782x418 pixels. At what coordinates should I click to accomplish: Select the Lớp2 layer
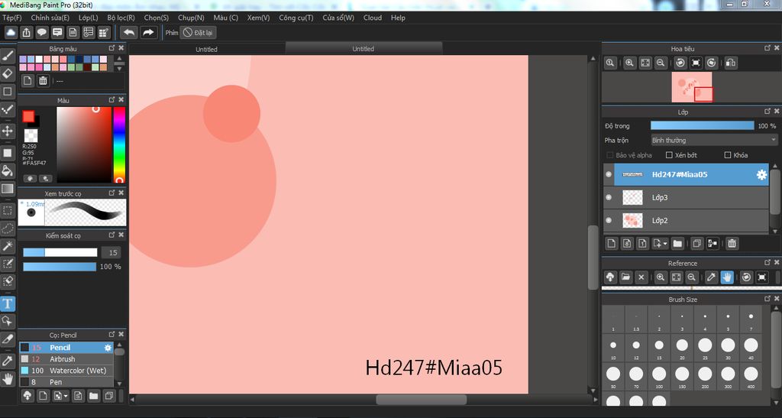(x=687, y=221)
